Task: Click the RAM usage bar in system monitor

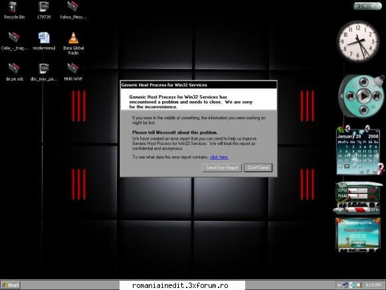Action: tap(357, 196)
